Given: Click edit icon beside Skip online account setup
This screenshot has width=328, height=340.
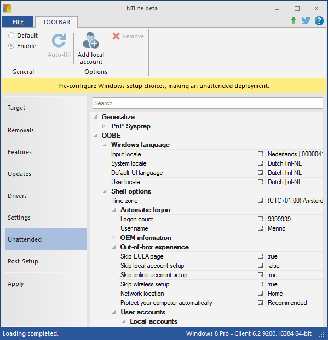Looking at the screenshot, I should coord(260,275).
